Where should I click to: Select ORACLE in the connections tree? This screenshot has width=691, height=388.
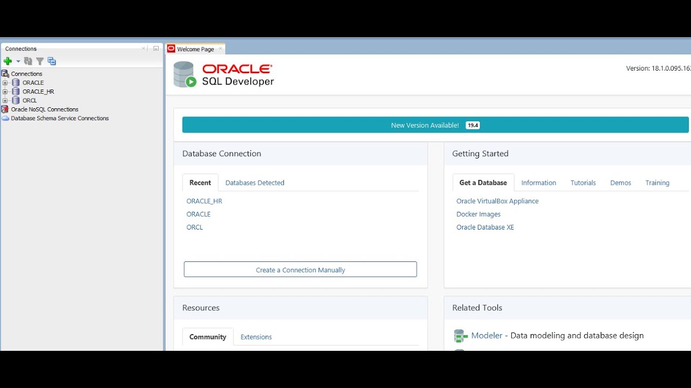[33, 83]
